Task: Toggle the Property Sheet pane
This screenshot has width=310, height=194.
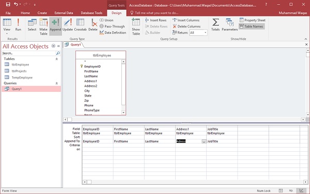Action: click(253, 20)
